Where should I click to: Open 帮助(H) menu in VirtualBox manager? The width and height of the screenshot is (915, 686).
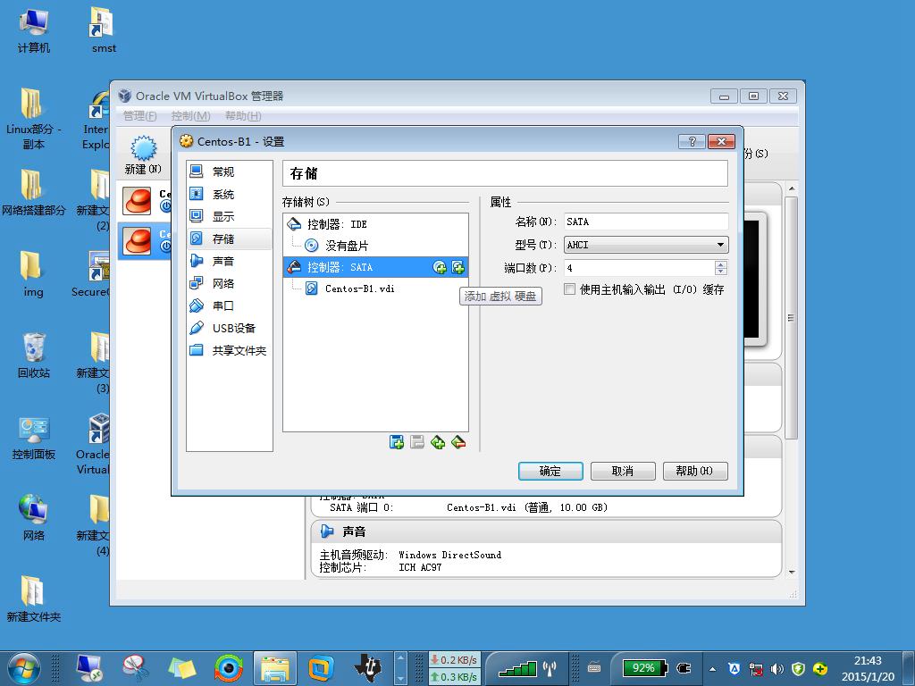243,115
